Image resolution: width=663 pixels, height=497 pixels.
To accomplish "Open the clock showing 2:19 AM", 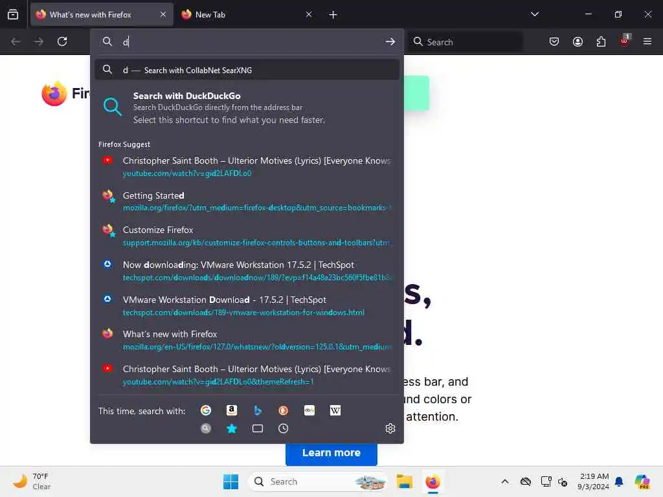I will coord(594,481).
